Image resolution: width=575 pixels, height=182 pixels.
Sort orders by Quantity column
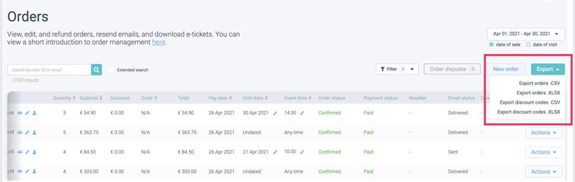pyautogui.click(x=64, y=98)
